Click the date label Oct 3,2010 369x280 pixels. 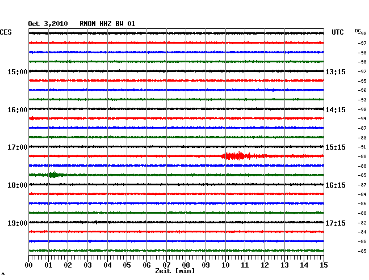48,24
